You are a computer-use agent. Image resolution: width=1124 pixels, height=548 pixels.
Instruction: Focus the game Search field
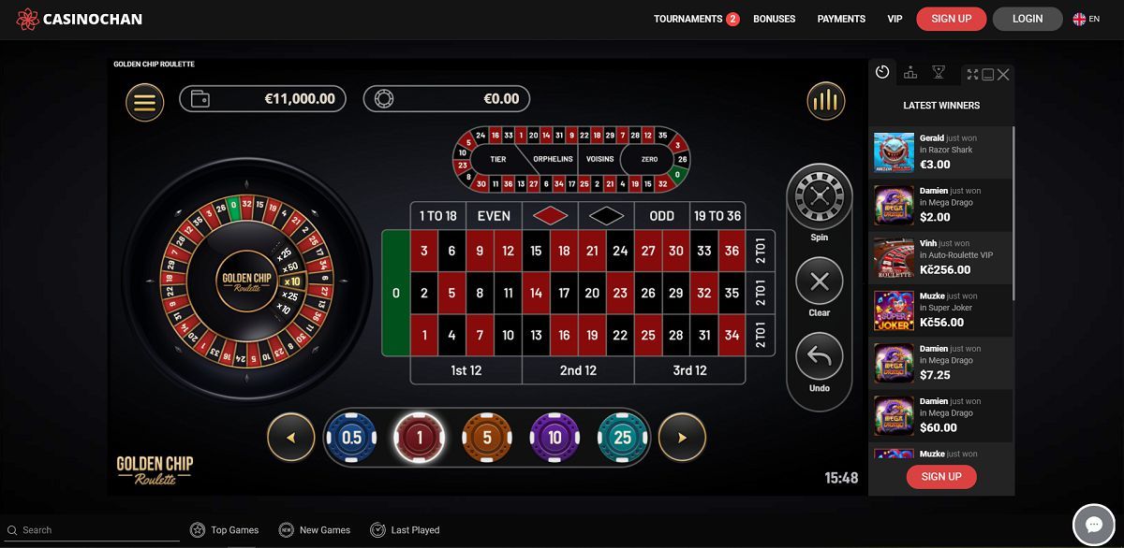click(98, 530)
